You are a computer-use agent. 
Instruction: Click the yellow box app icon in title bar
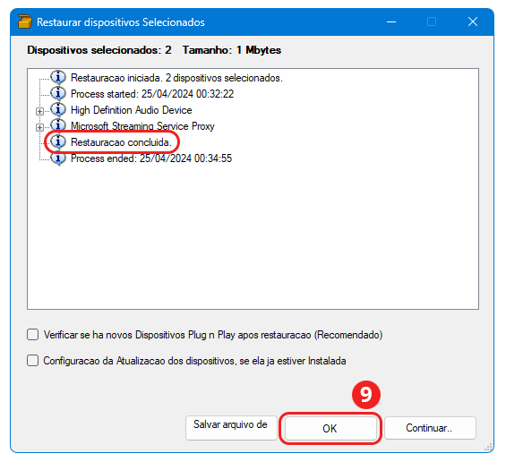pos(25,22)
